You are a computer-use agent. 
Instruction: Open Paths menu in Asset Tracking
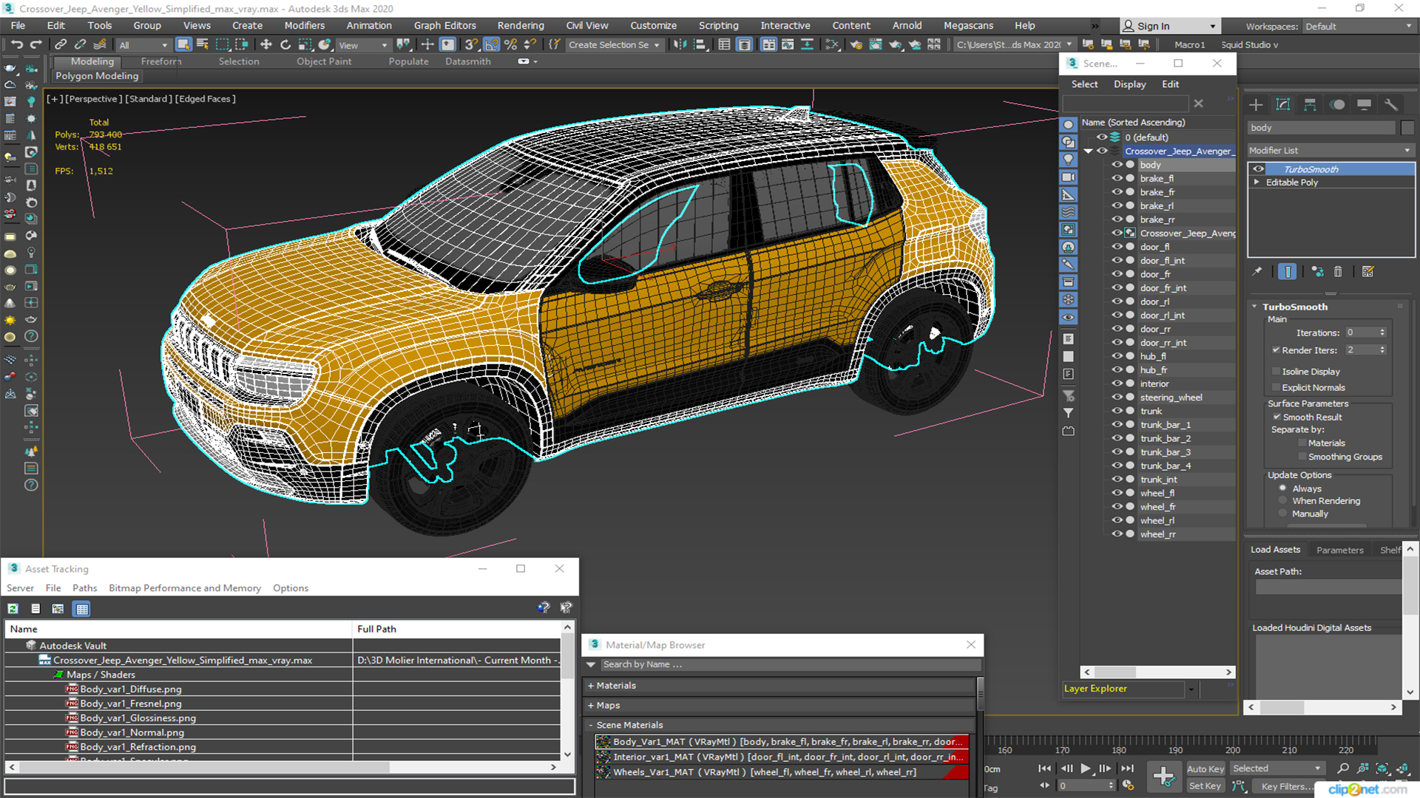coord(85,588)
